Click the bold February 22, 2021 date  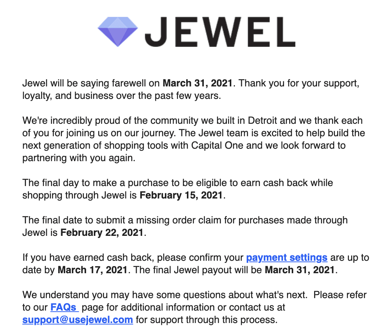click(102, 233)
